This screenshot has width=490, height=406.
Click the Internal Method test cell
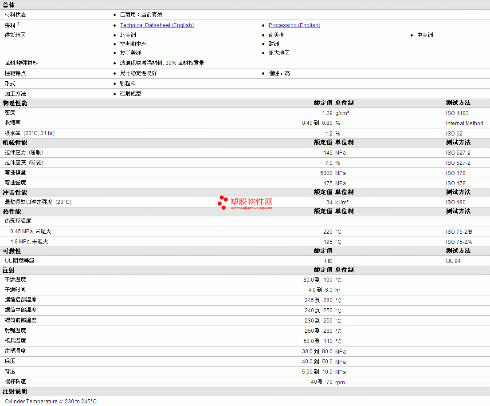[464, 123]
